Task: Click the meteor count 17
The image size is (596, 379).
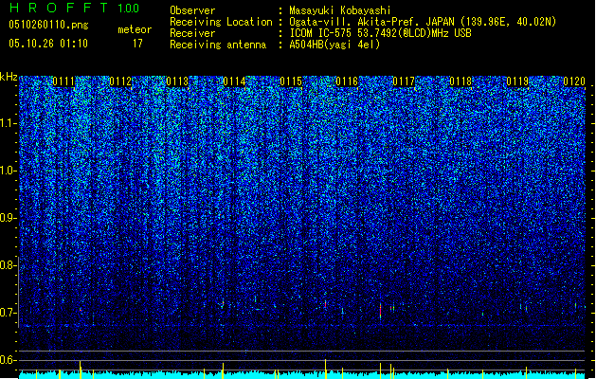Action: [x=137, y=44]
